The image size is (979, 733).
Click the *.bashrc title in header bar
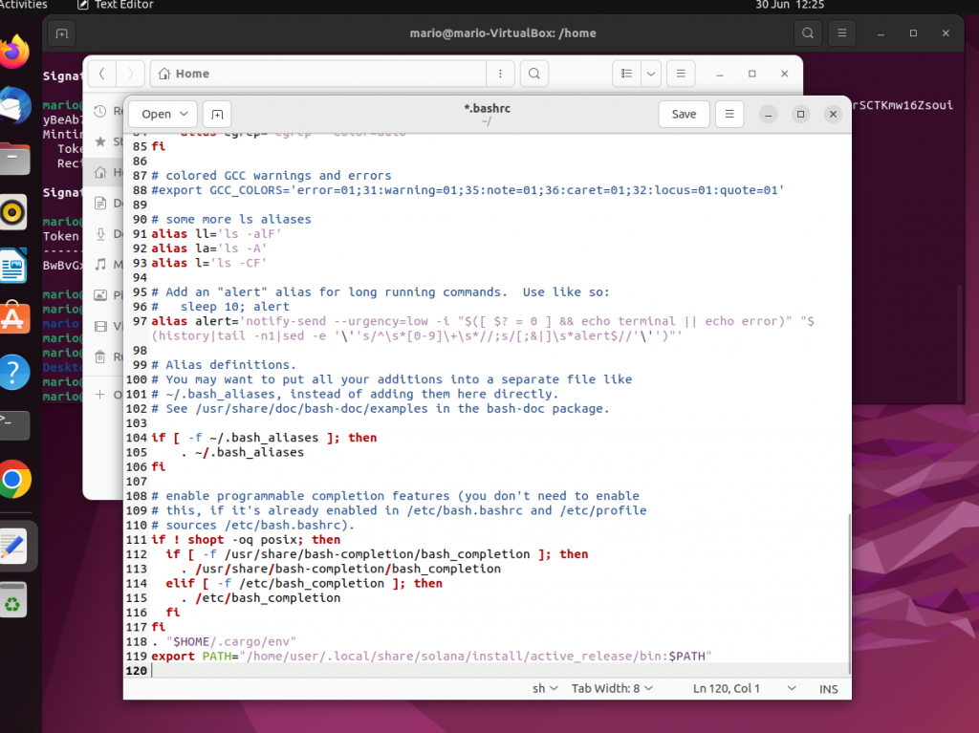(x=487, y=109)
